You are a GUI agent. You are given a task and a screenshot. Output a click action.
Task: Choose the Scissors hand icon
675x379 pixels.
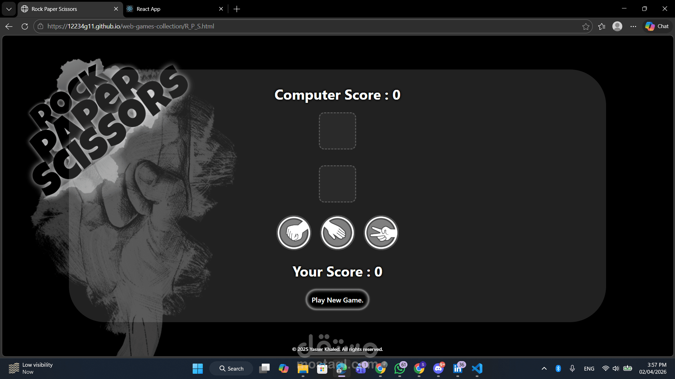(381, 233)
